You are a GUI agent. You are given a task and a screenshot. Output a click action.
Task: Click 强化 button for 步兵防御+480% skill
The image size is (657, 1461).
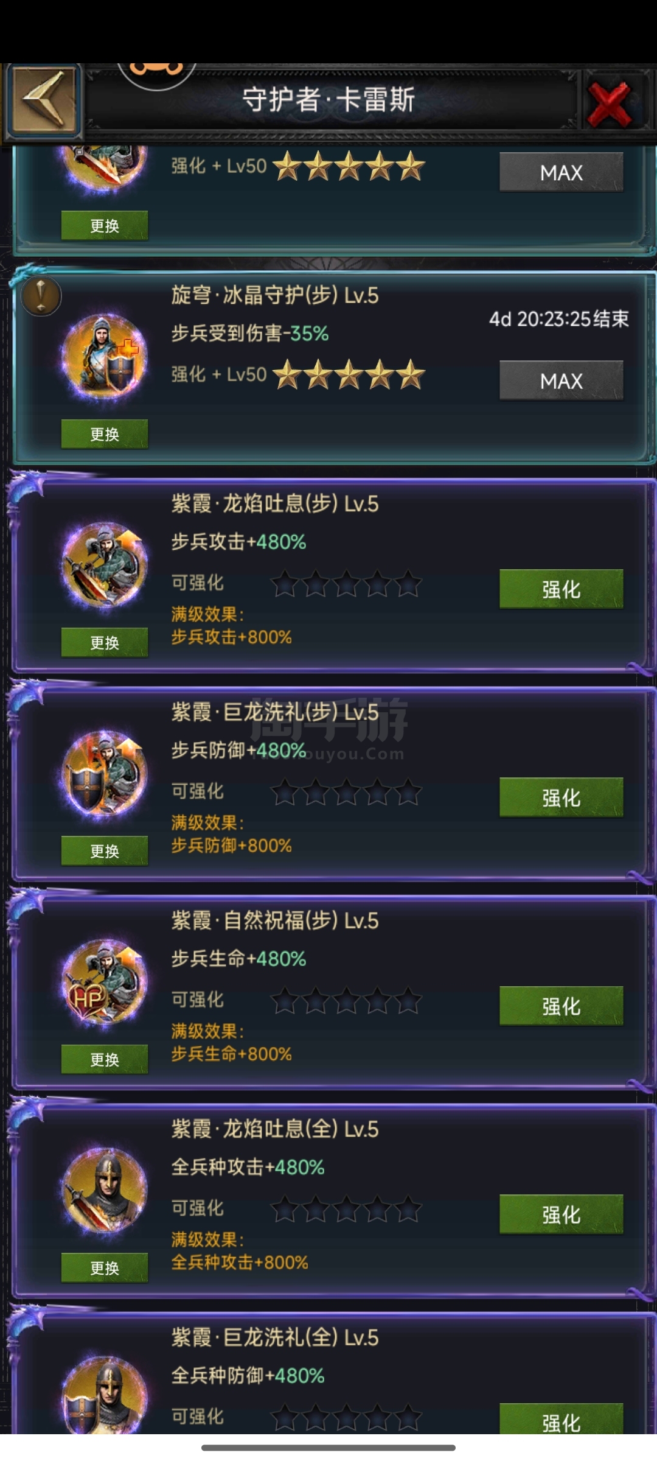pos(561,797)
